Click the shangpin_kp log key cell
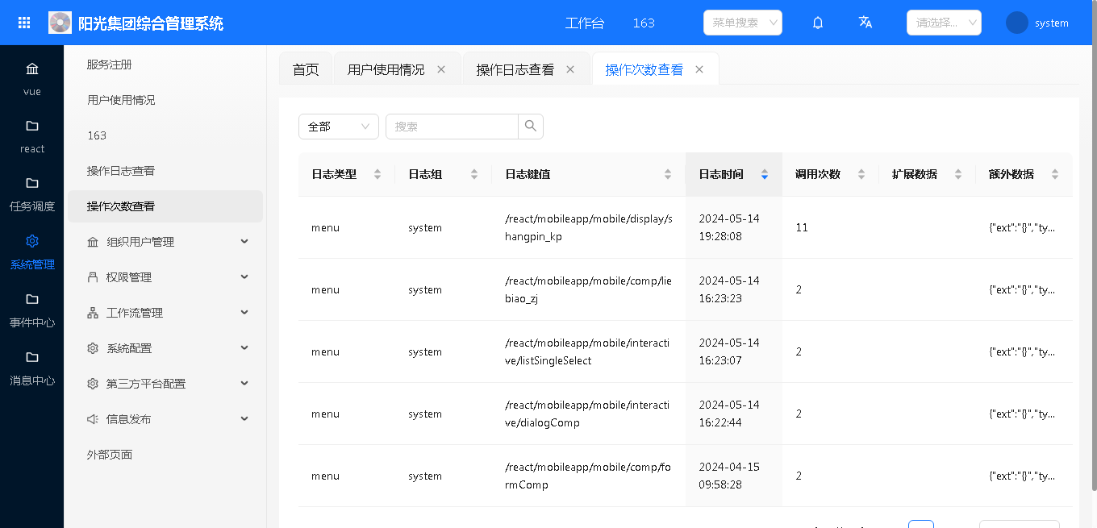 589,227
